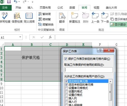
Task: Toggle 选定锁定单元格 checkbox
Action: coord(66,81)
